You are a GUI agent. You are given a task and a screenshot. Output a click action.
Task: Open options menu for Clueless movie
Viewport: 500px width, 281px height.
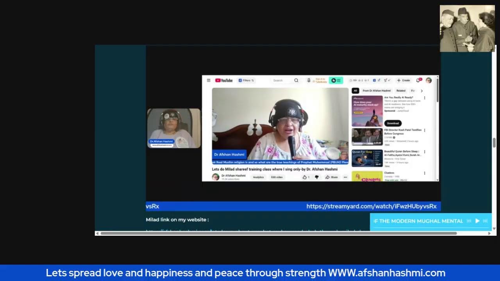[x=425, y=173]
